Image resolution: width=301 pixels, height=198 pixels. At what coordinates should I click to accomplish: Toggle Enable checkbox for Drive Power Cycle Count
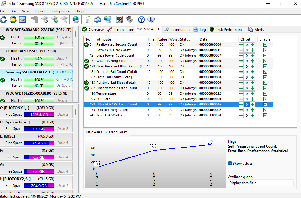[x=265, y=56]
